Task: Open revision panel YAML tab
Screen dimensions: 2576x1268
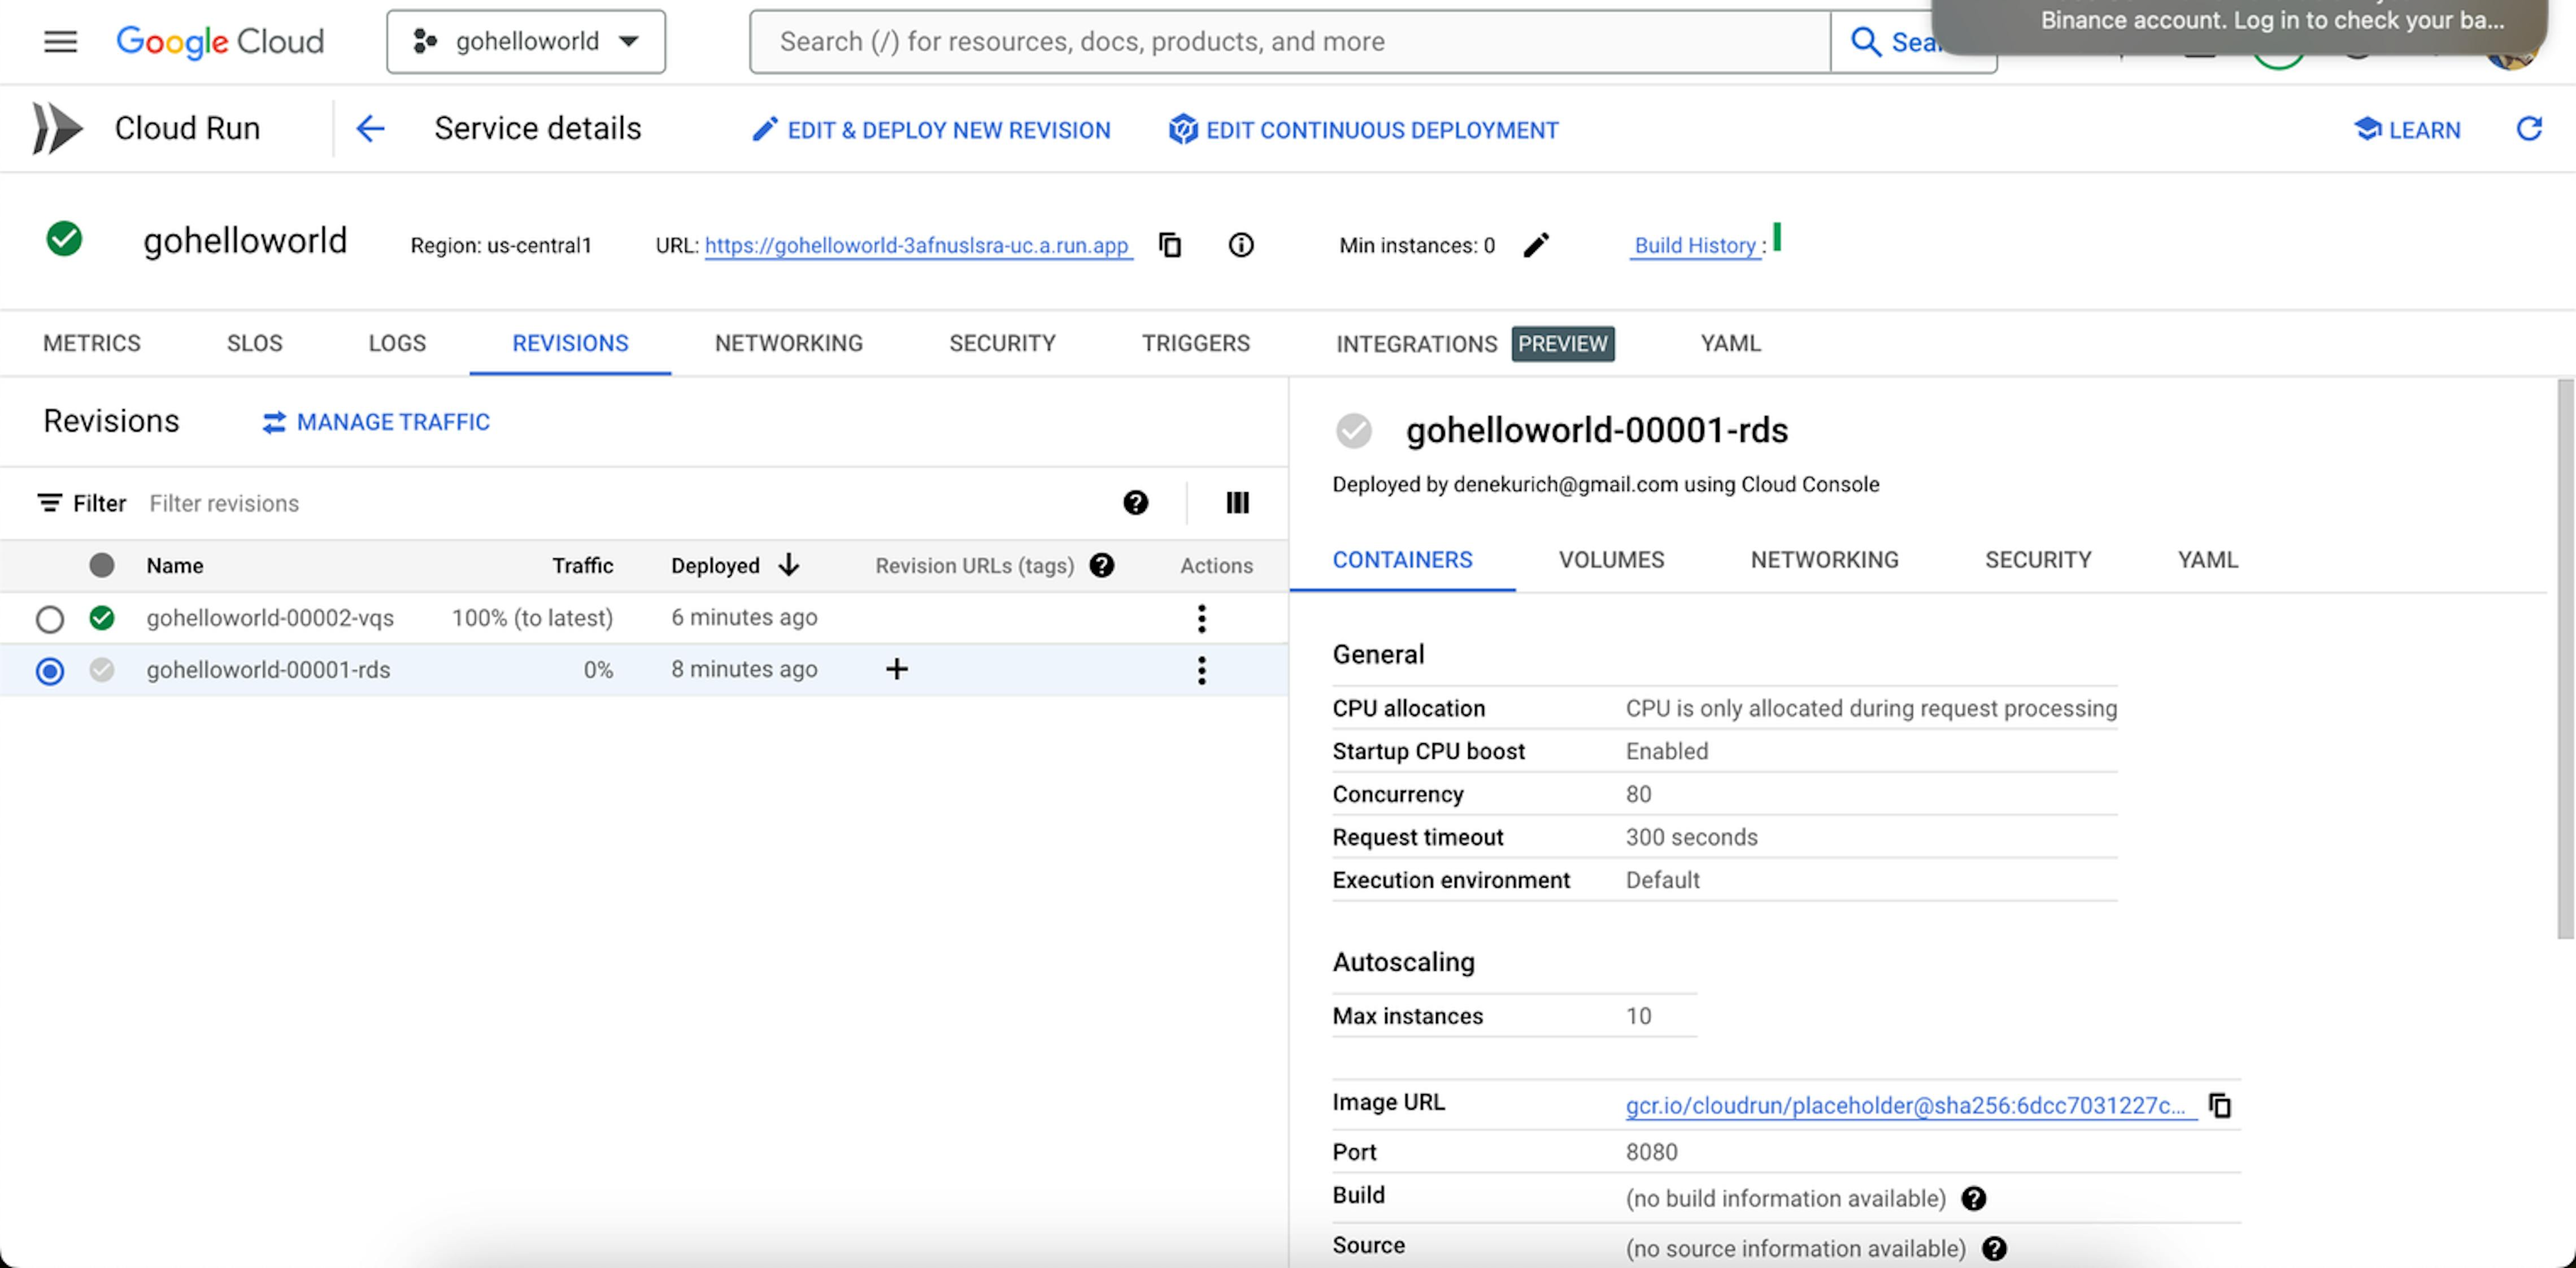Action: tap(2208, 559)
